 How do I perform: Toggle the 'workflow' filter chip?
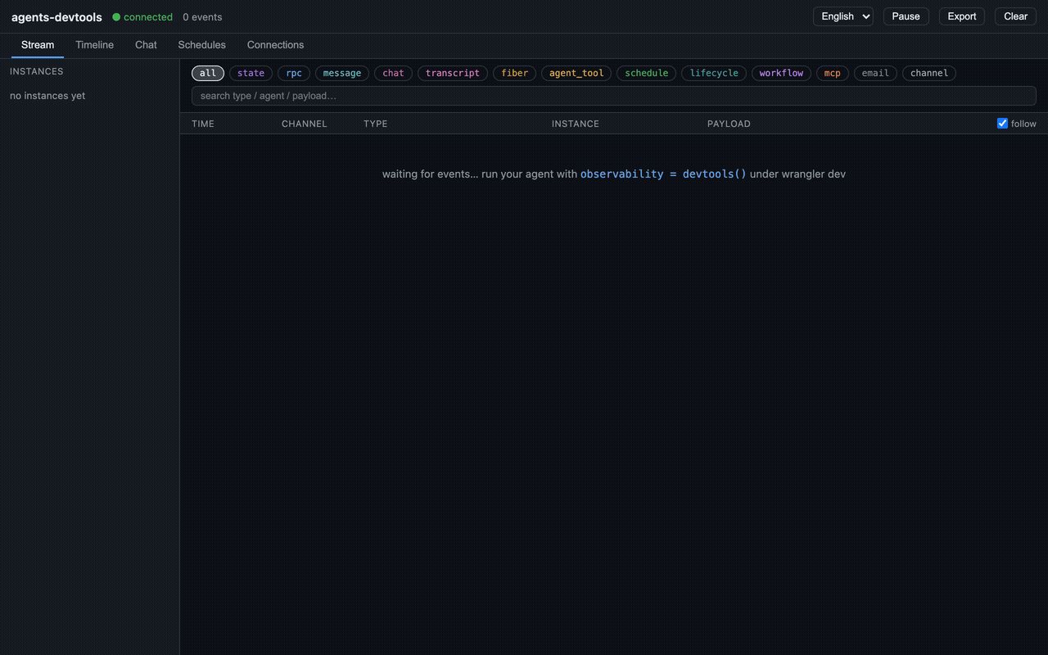(781, 73)
